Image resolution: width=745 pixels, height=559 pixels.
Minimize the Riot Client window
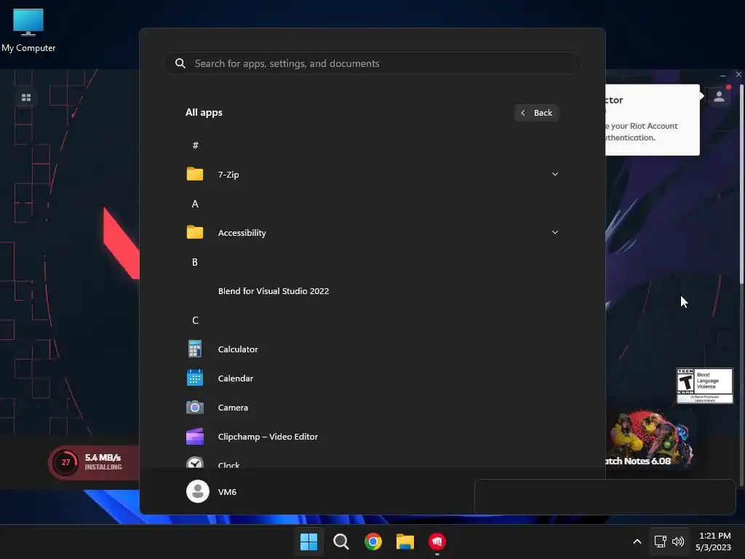pyautogui.click(x=722, y=75)
